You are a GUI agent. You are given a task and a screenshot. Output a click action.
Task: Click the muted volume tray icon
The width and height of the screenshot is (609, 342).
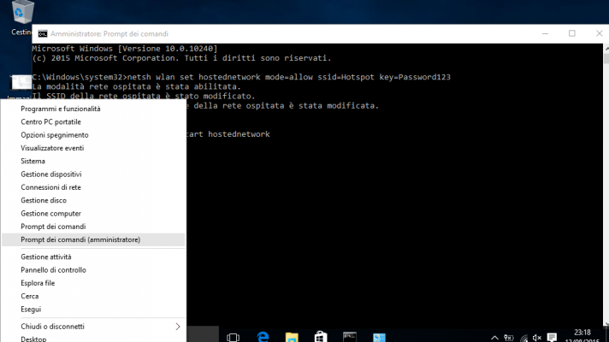pos(537,338)
